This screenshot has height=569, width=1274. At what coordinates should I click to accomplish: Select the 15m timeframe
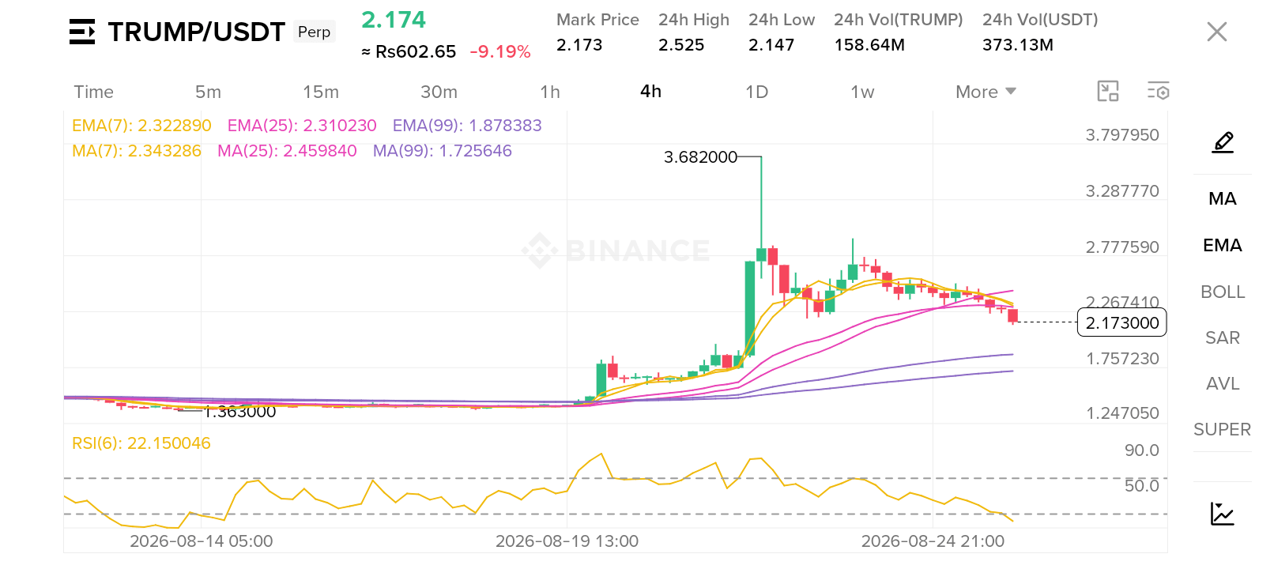(x=320, y=92)
